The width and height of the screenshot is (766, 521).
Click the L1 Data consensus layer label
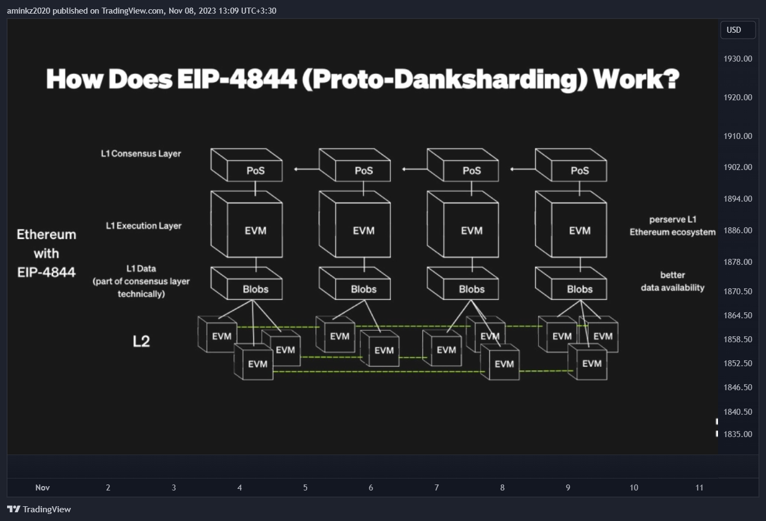pyautogui.click(x=141, y=281)
